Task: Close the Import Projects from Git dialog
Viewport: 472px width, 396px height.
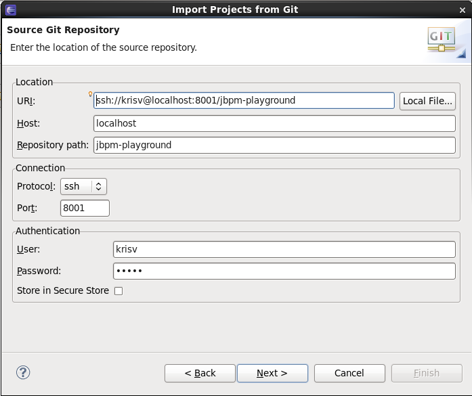Action: [x=461, y=9]
